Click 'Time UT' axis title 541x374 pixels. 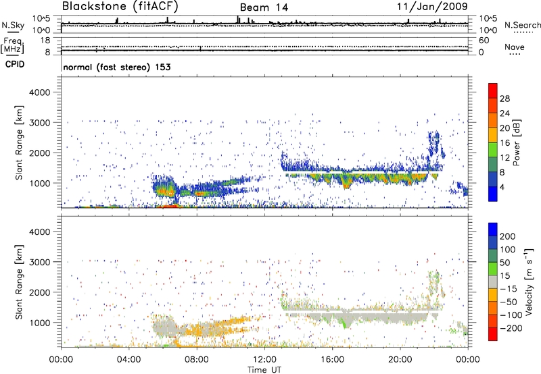264,370
